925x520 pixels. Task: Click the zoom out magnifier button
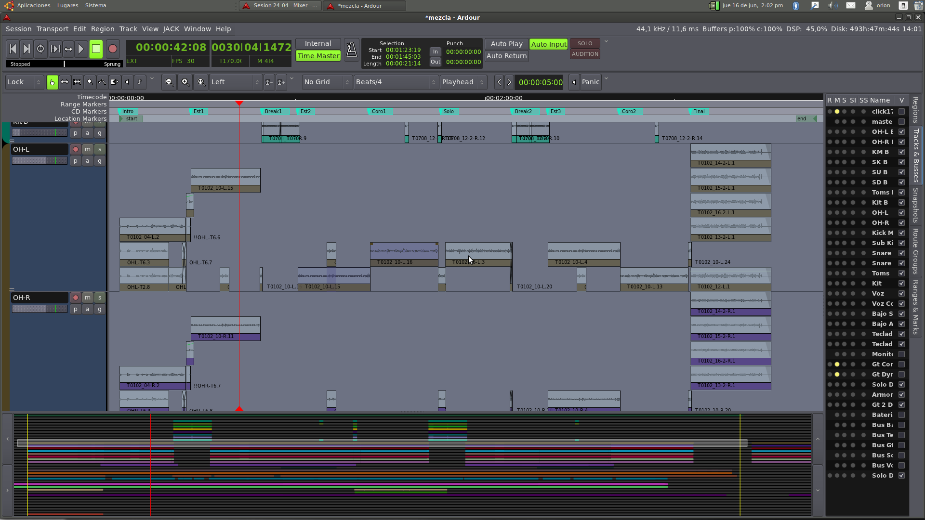[169, 82]
